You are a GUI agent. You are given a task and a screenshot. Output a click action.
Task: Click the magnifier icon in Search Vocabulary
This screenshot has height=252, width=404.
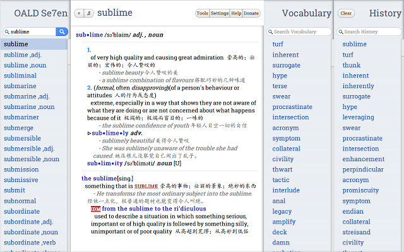pos(270,31)
